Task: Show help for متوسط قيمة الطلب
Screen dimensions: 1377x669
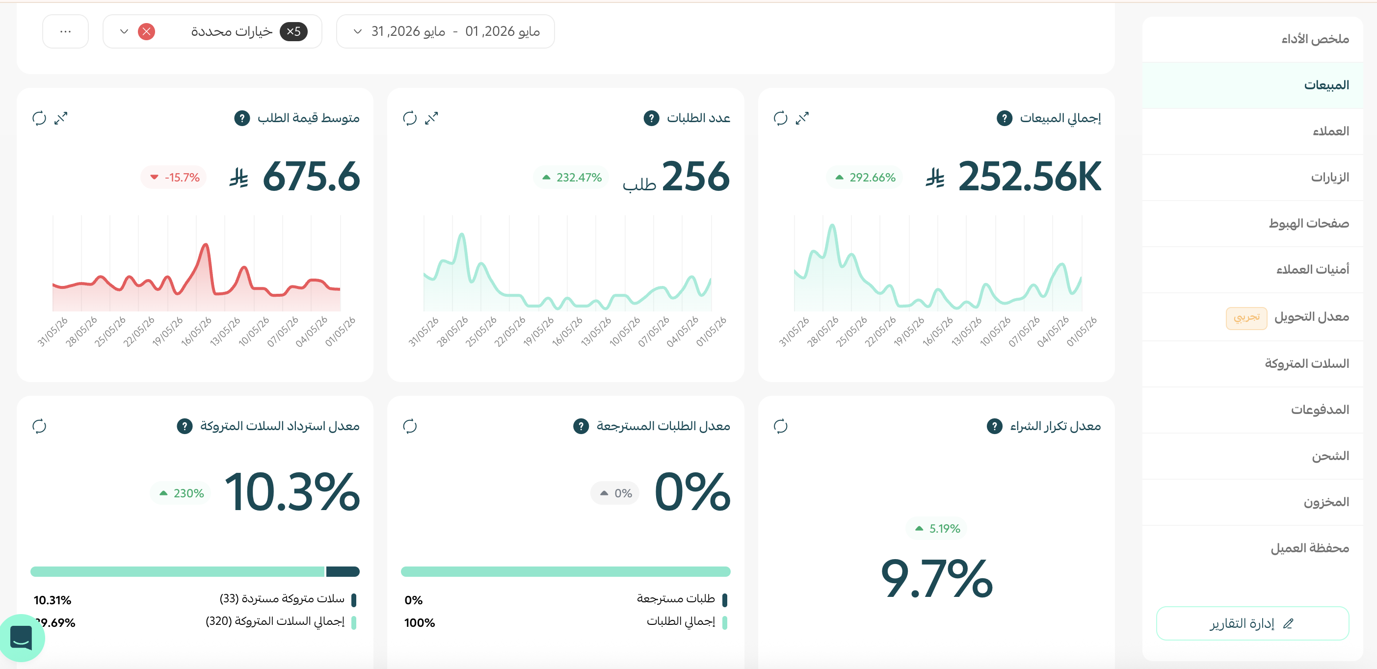Action: click(242, 118)
